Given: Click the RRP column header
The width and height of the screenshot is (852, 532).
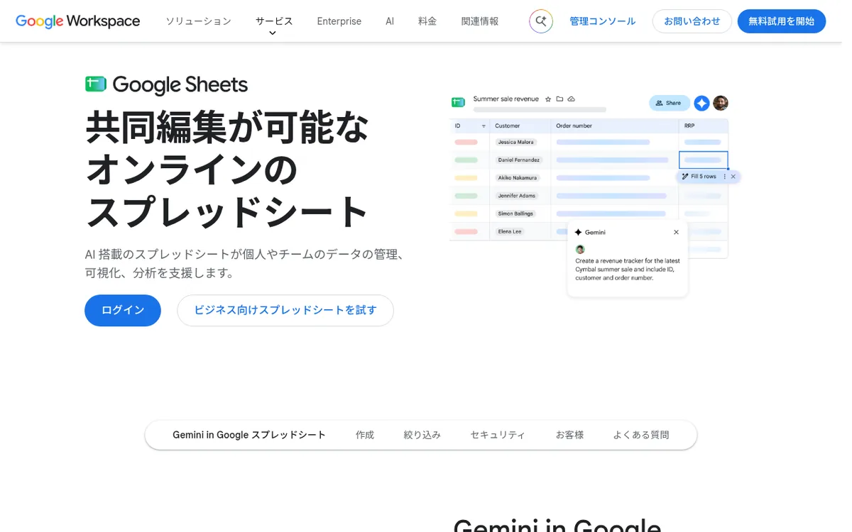Looking at the screenshot, I should (x=689, y=126).
